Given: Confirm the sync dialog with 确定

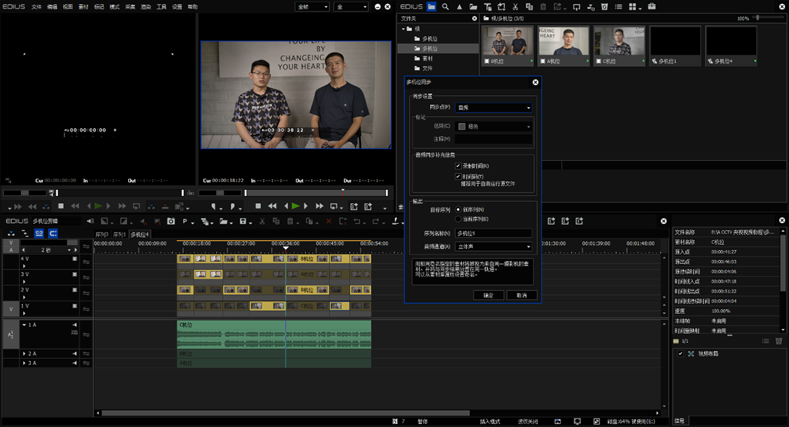Looking at the screenshot, I should 488,295.
